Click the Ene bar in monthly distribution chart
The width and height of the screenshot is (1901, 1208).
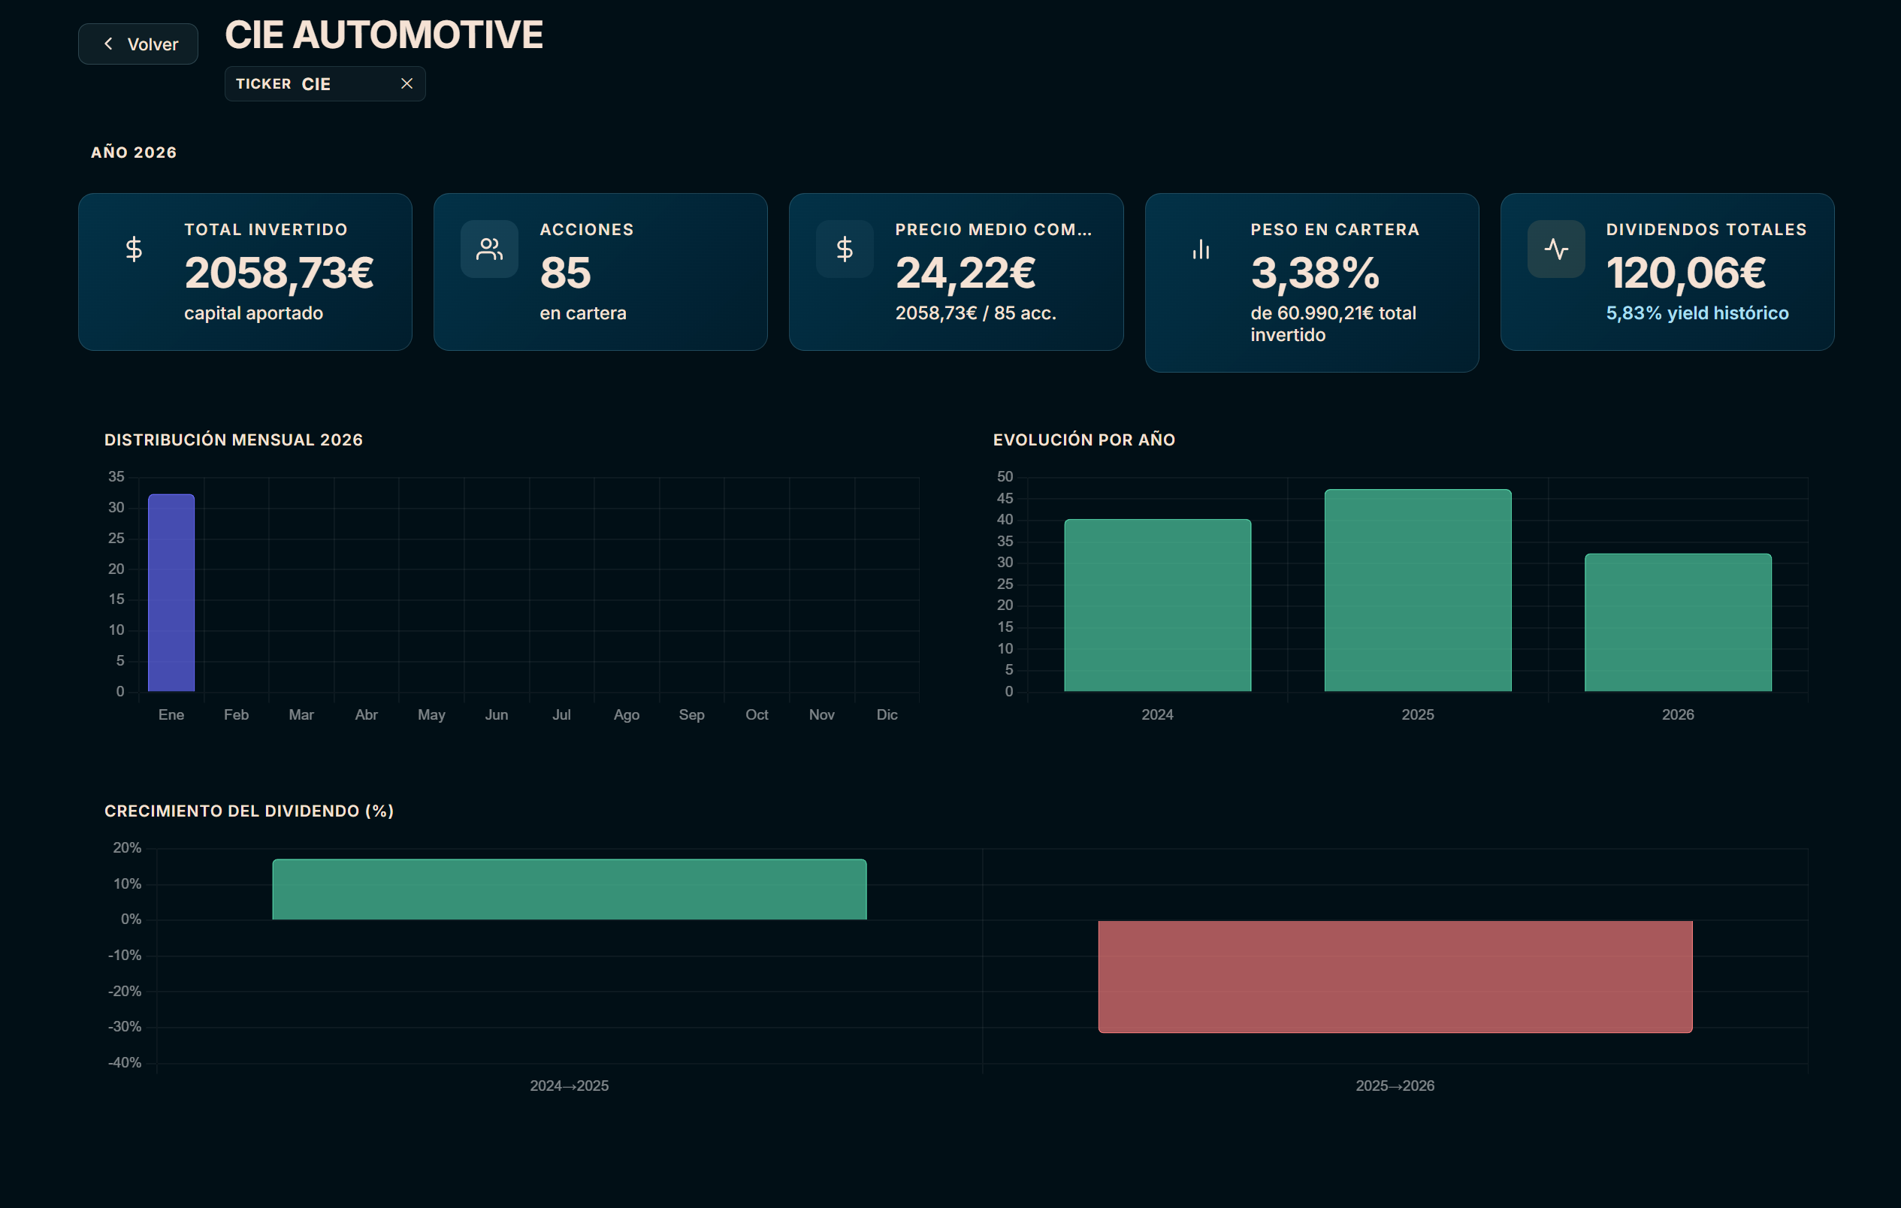(x=171, y=593)
